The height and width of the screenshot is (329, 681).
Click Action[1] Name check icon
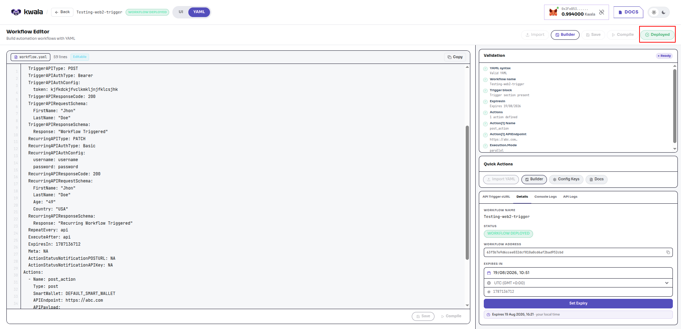(485, 124)
